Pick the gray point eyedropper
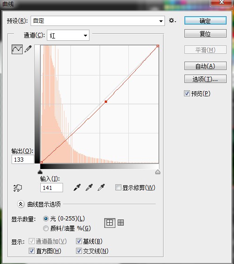 89,187
